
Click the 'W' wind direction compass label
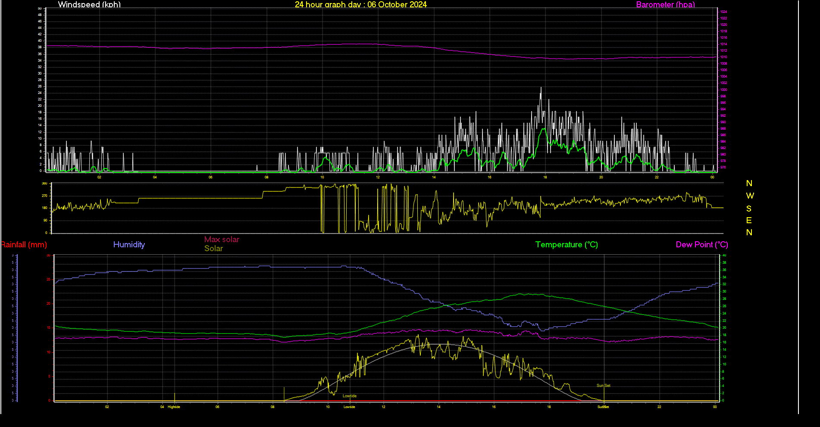point(750,196)
